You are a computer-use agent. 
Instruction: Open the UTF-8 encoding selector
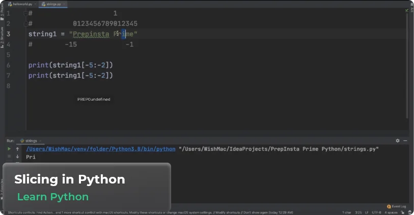[376, 212]
